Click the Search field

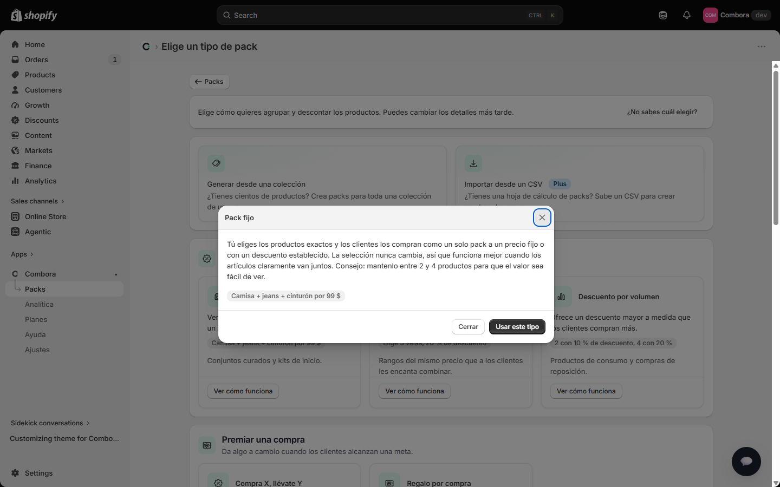point(390,15)
